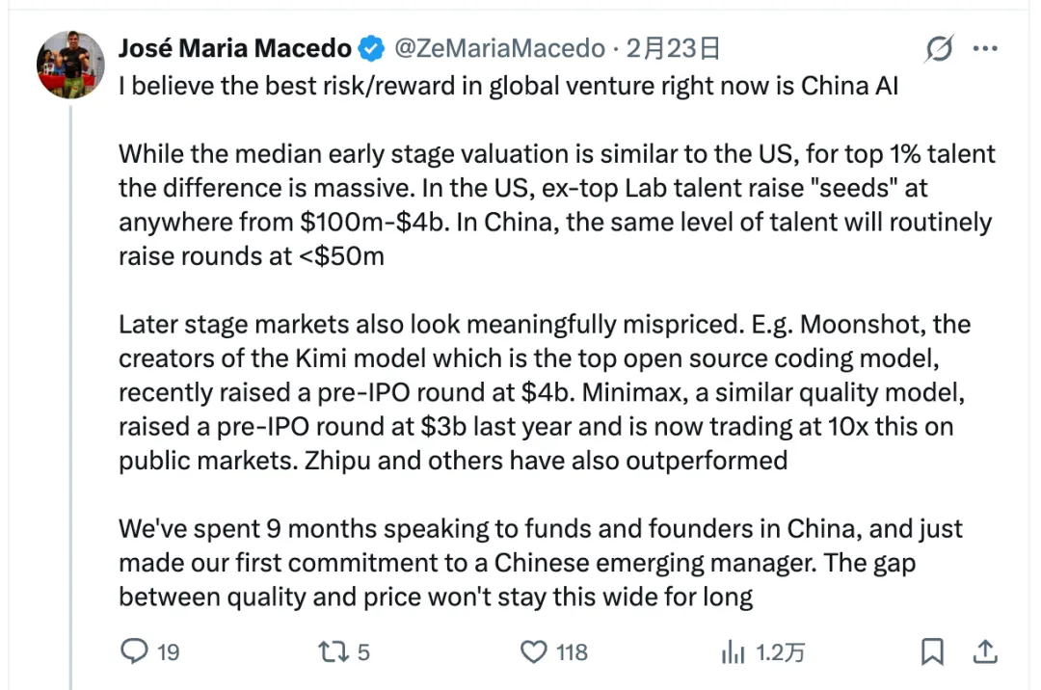This screenshot has width=1041, height=690.
Task: Click the Grok explain icon
Action: coord(938,47)
